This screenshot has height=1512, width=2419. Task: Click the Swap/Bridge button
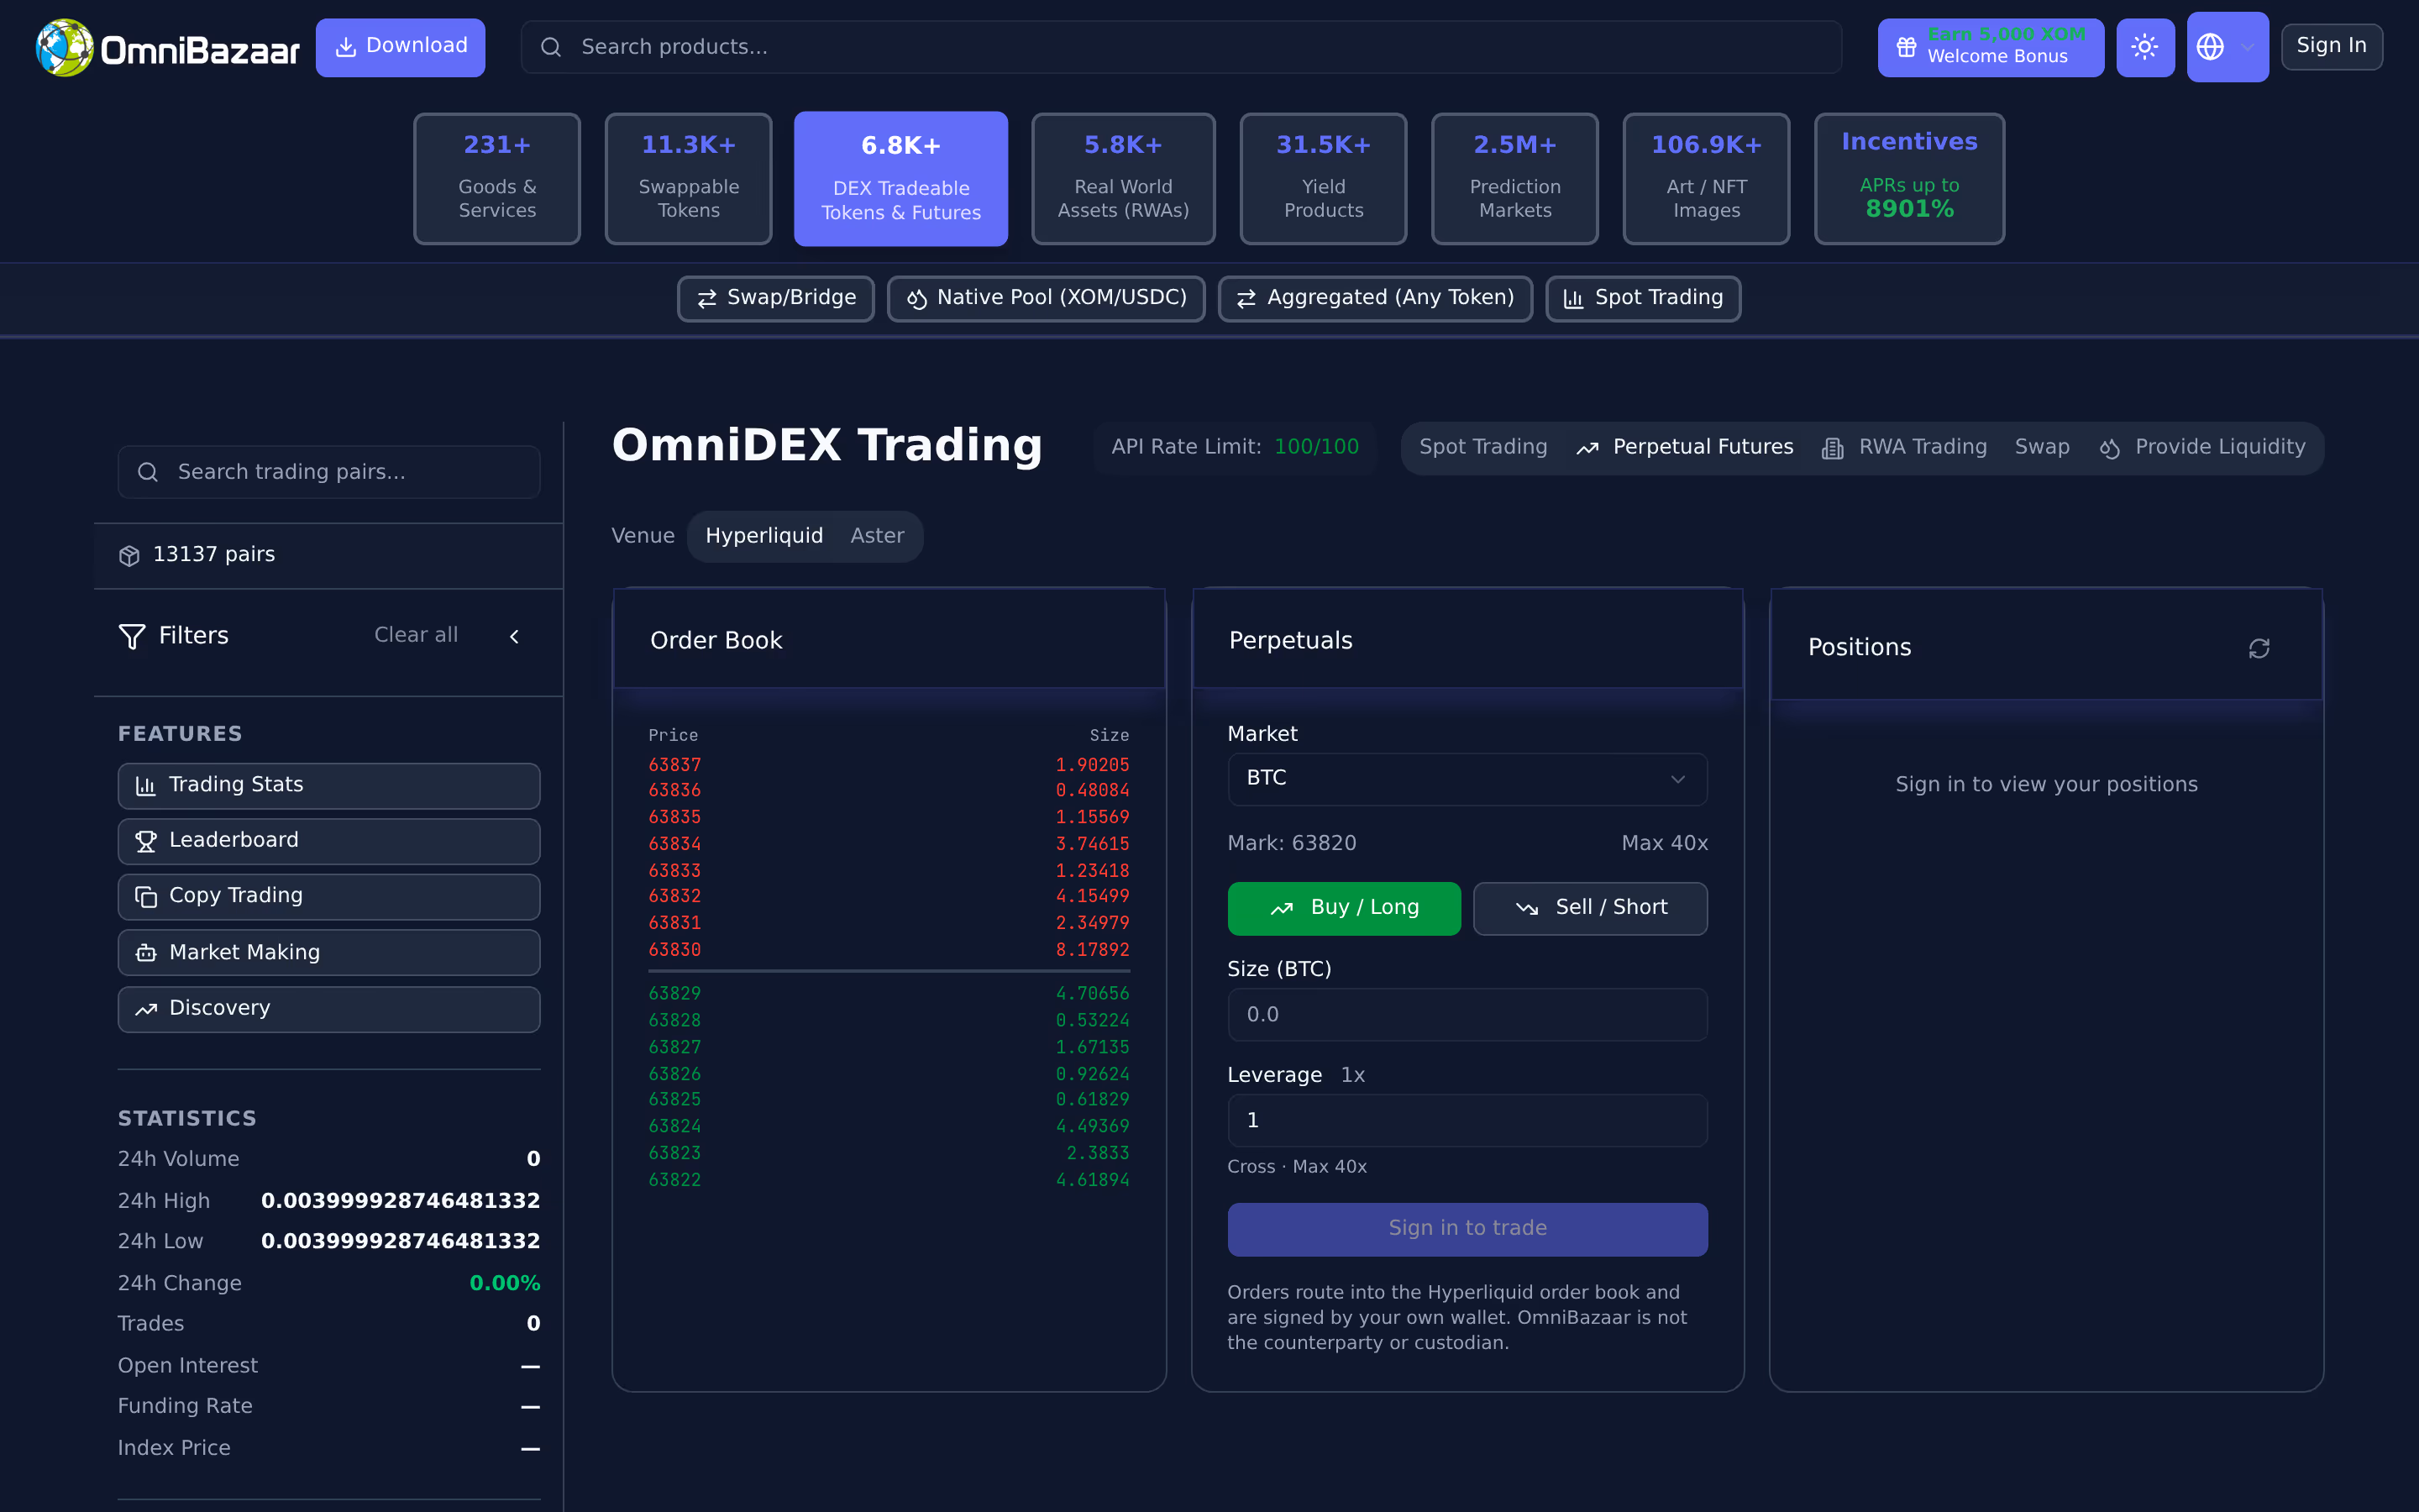(x=776, y=298)
